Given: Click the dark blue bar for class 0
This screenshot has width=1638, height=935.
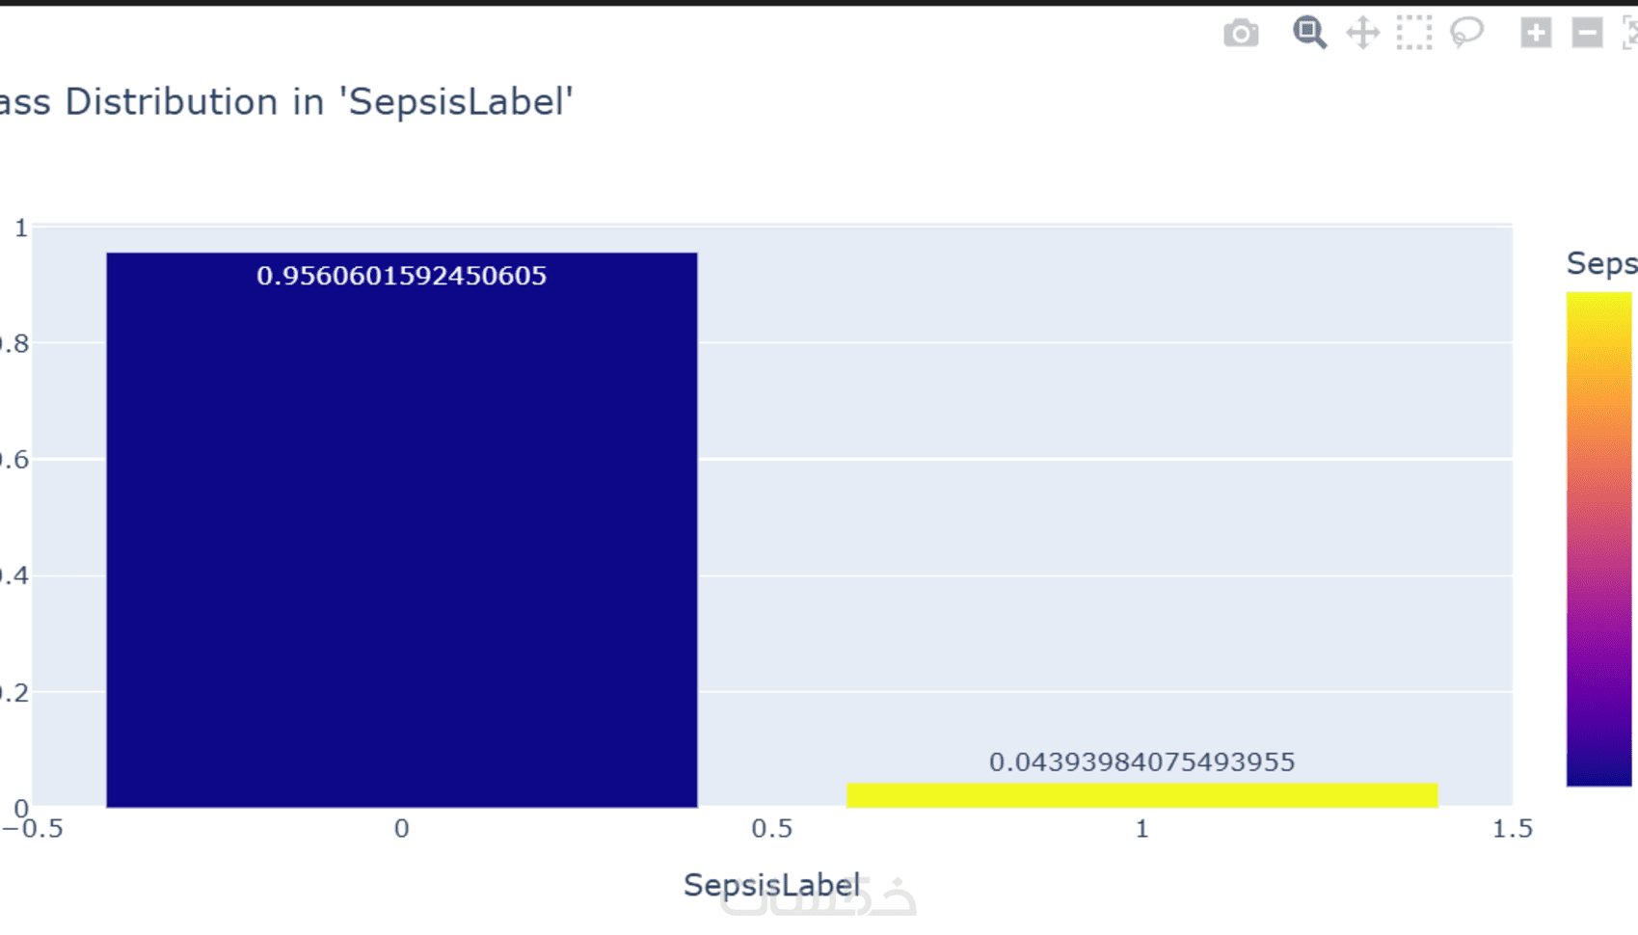Looking at the screenshot, I should (401, 540).
